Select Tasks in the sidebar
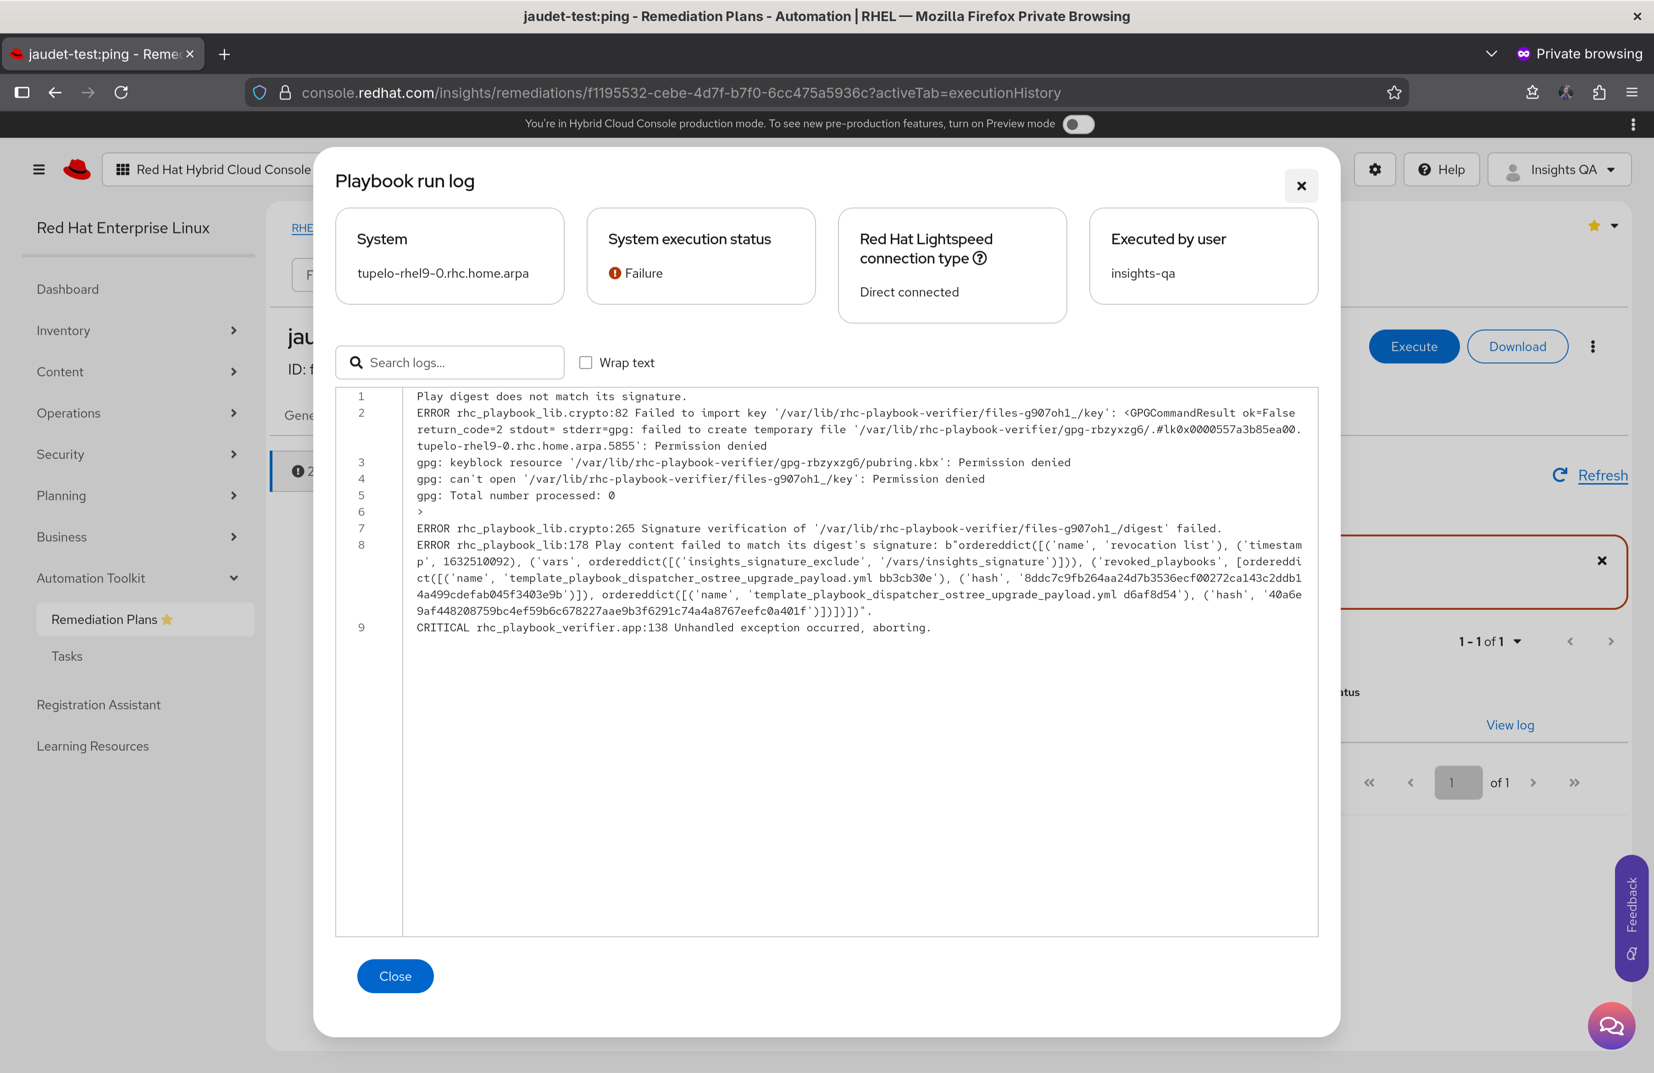Viewport: 1654px width, 1073px height. [67, 656]
